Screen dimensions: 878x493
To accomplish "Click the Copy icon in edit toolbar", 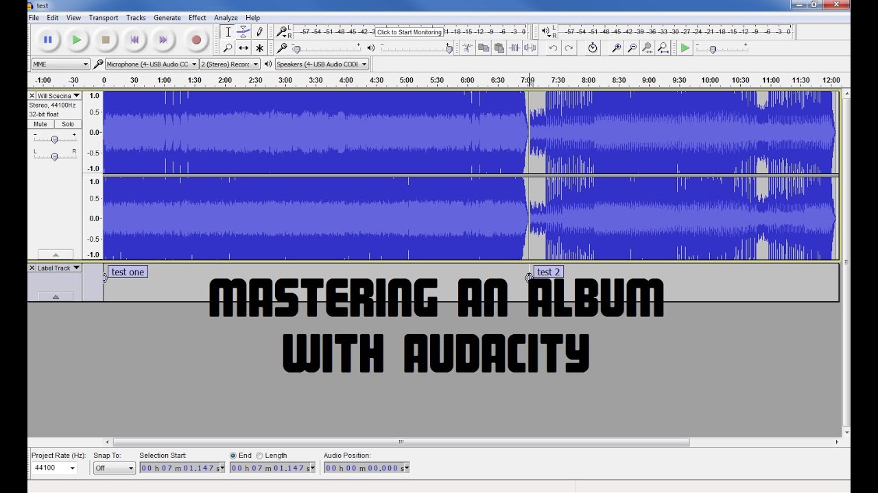I will (x=484, y=48).
